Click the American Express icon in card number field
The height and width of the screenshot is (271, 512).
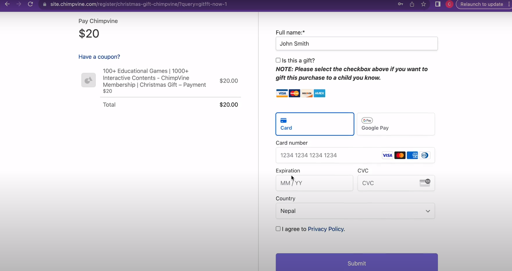coord(412,155)
